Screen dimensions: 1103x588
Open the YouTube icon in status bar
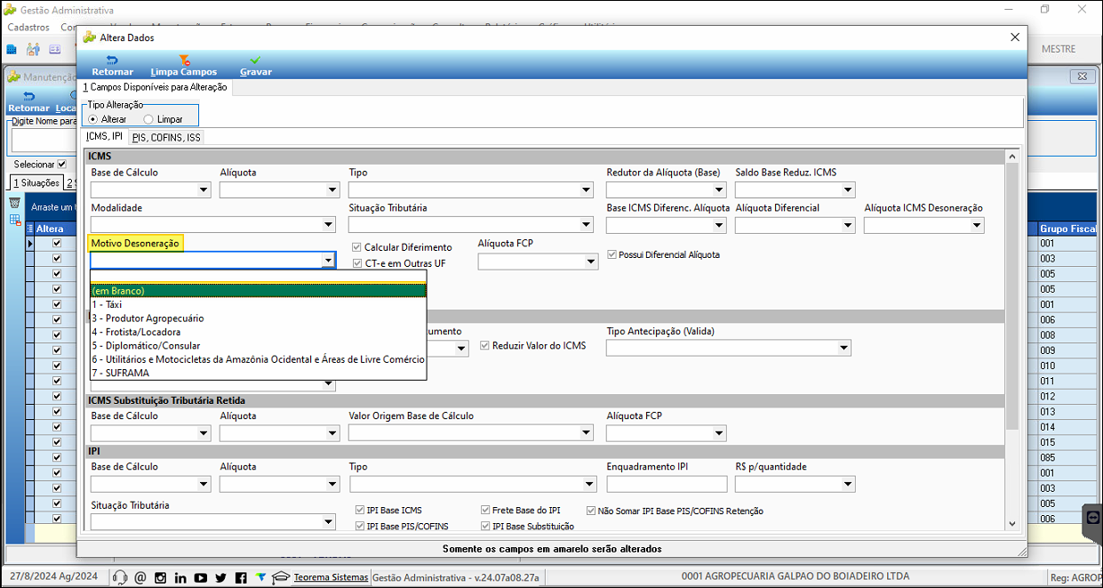click(x=201, y=577)
